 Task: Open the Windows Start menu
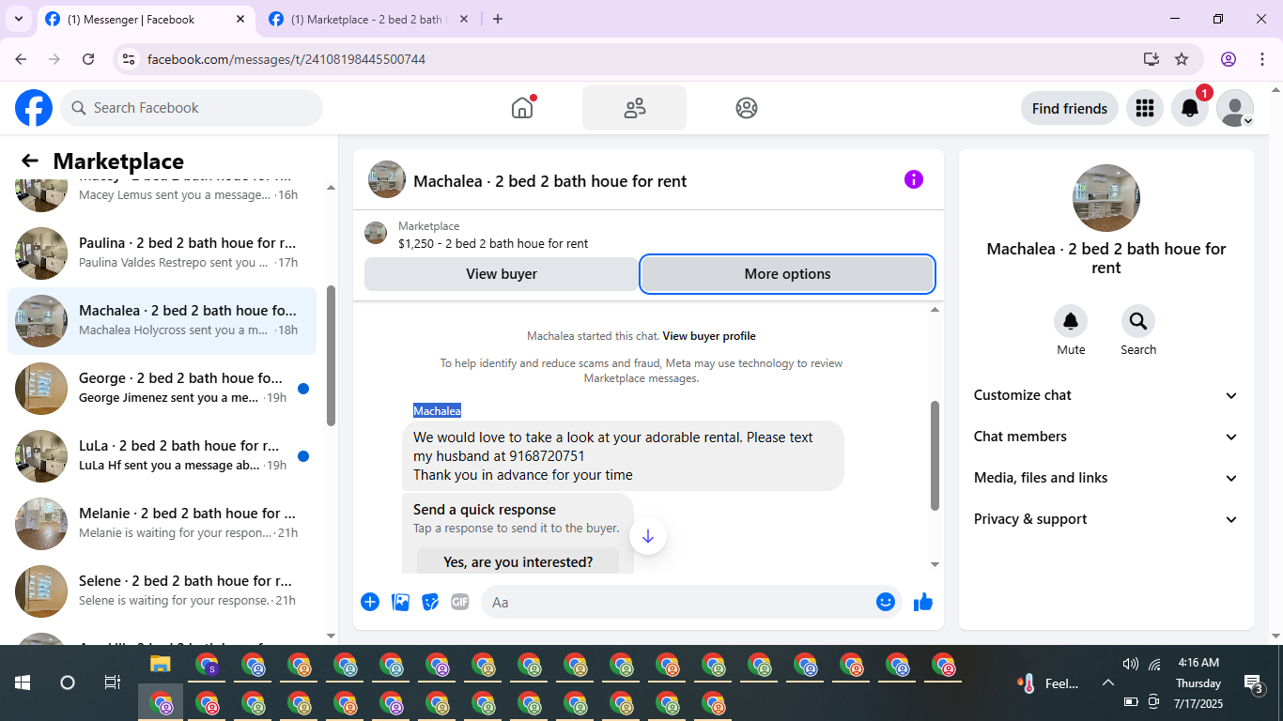(23, 683)
